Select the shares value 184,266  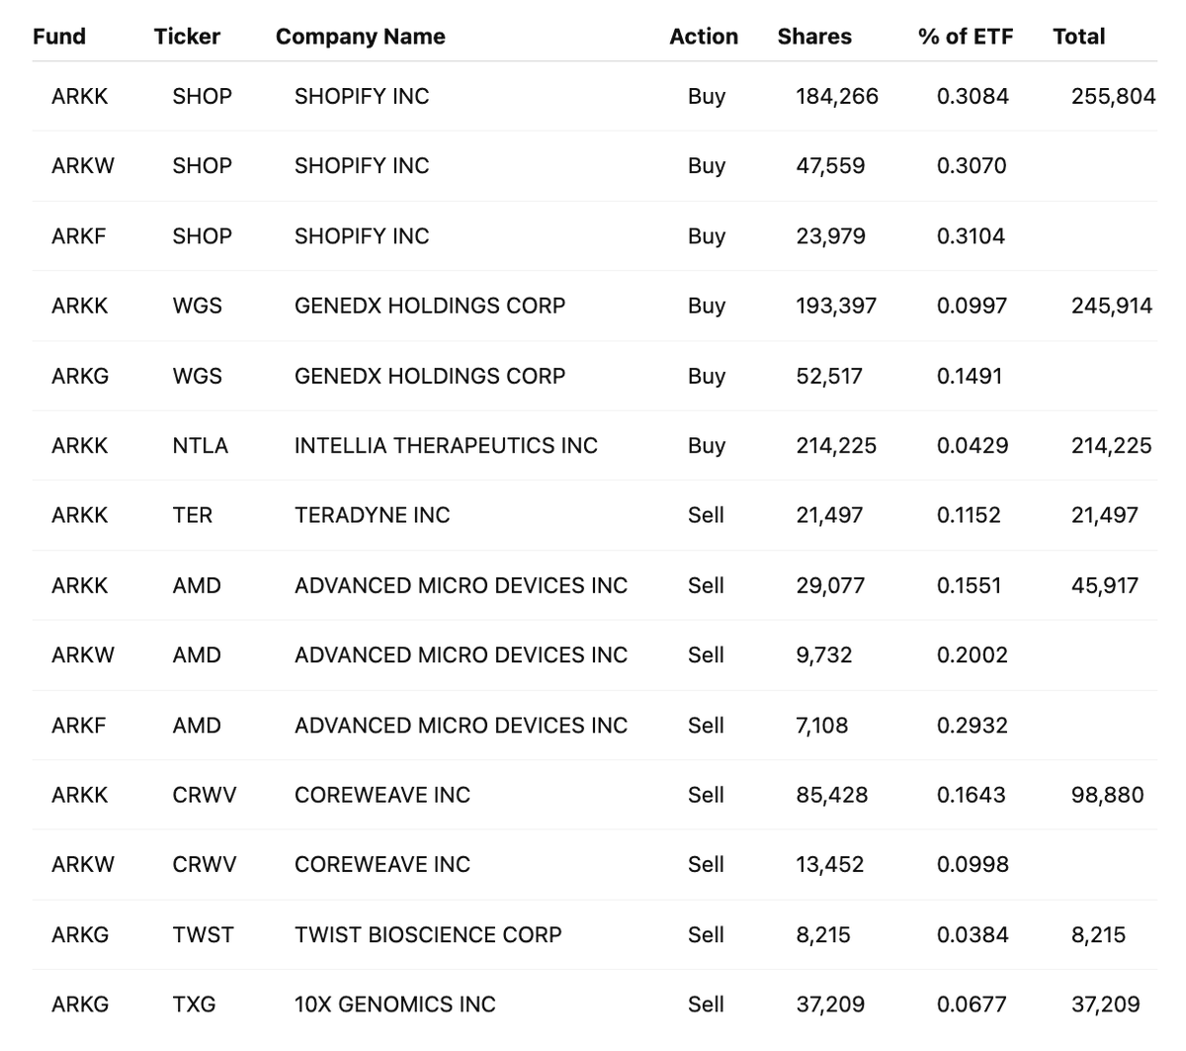[x=837, y=96]
